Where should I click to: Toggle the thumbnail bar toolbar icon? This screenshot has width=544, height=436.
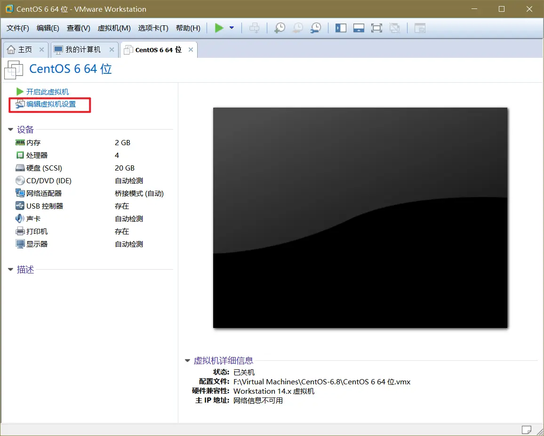(x=359, y=28)
